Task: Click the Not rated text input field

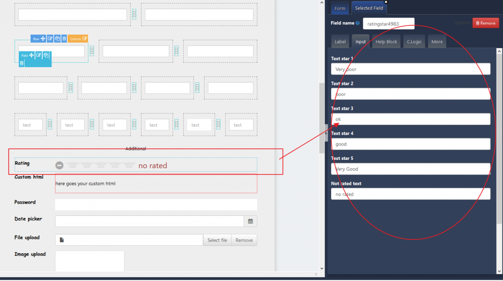Action: tap(411, 194)
